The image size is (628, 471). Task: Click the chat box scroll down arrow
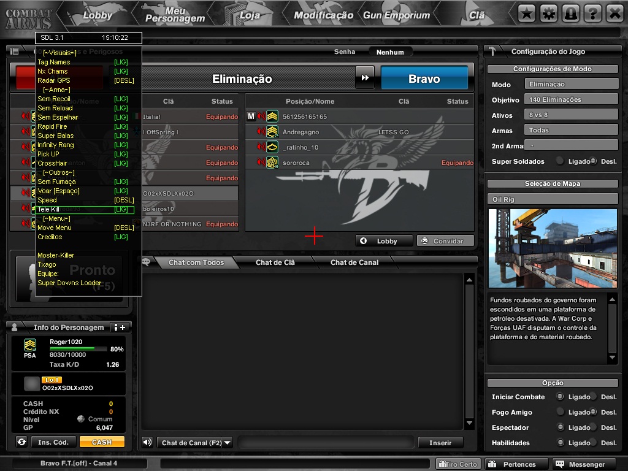pyautogui.click(x=469, y=423)
